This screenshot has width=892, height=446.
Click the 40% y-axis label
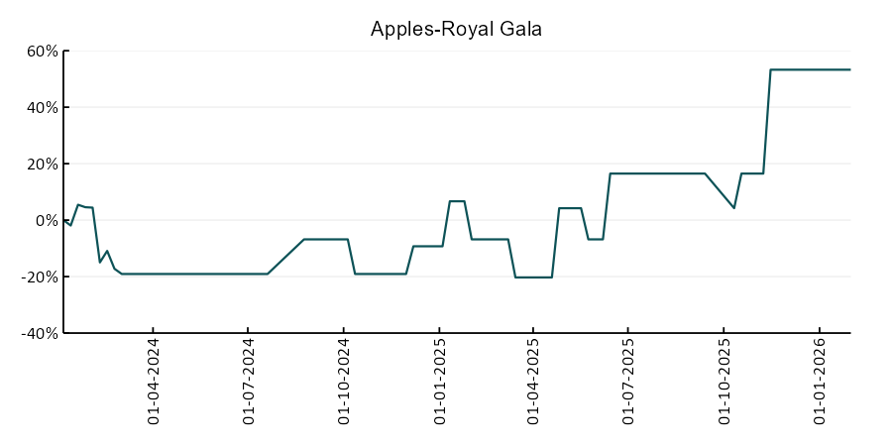click(x=40, y=107)
